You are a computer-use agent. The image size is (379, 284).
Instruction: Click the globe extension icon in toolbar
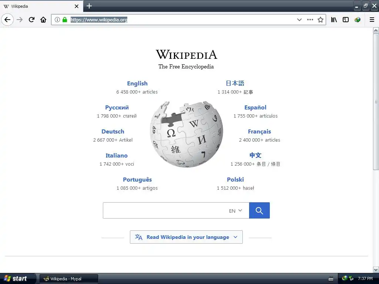coord(358,20)
